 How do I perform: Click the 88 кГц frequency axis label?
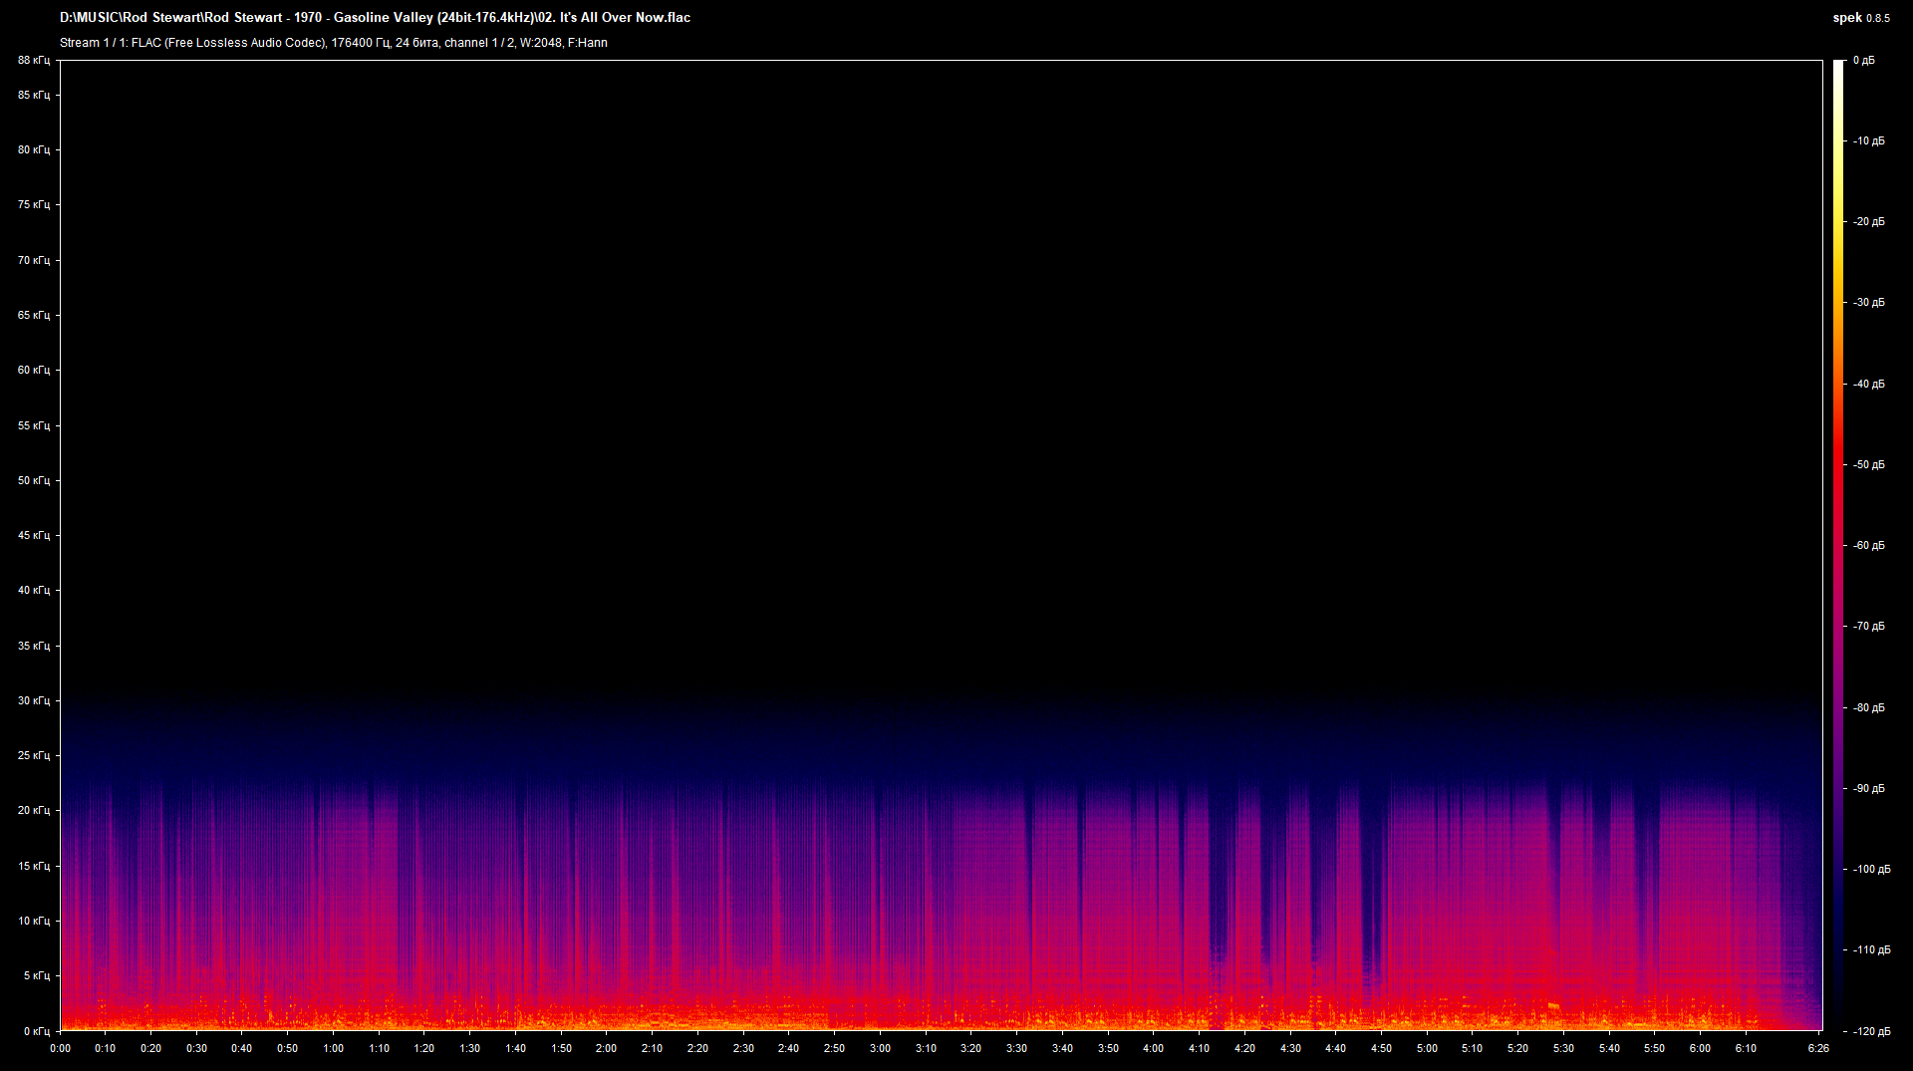(x=34, y=60)
